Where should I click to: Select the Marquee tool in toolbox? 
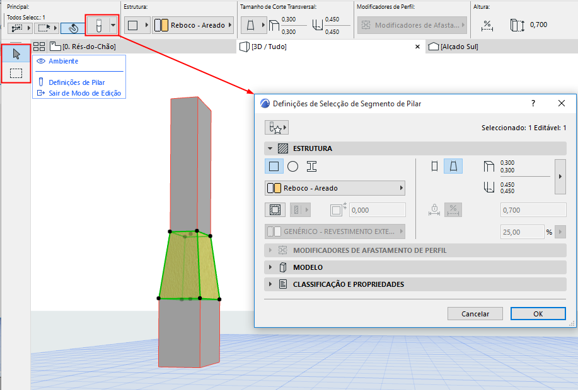click(x=16, y=73)
